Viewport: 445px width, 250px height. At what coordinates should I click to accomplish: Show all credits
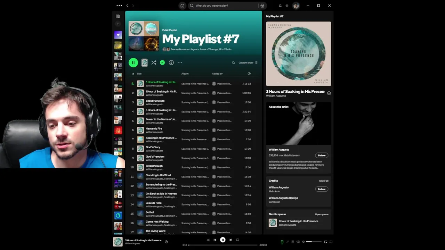pyautogui.click(x=324, y=181)
